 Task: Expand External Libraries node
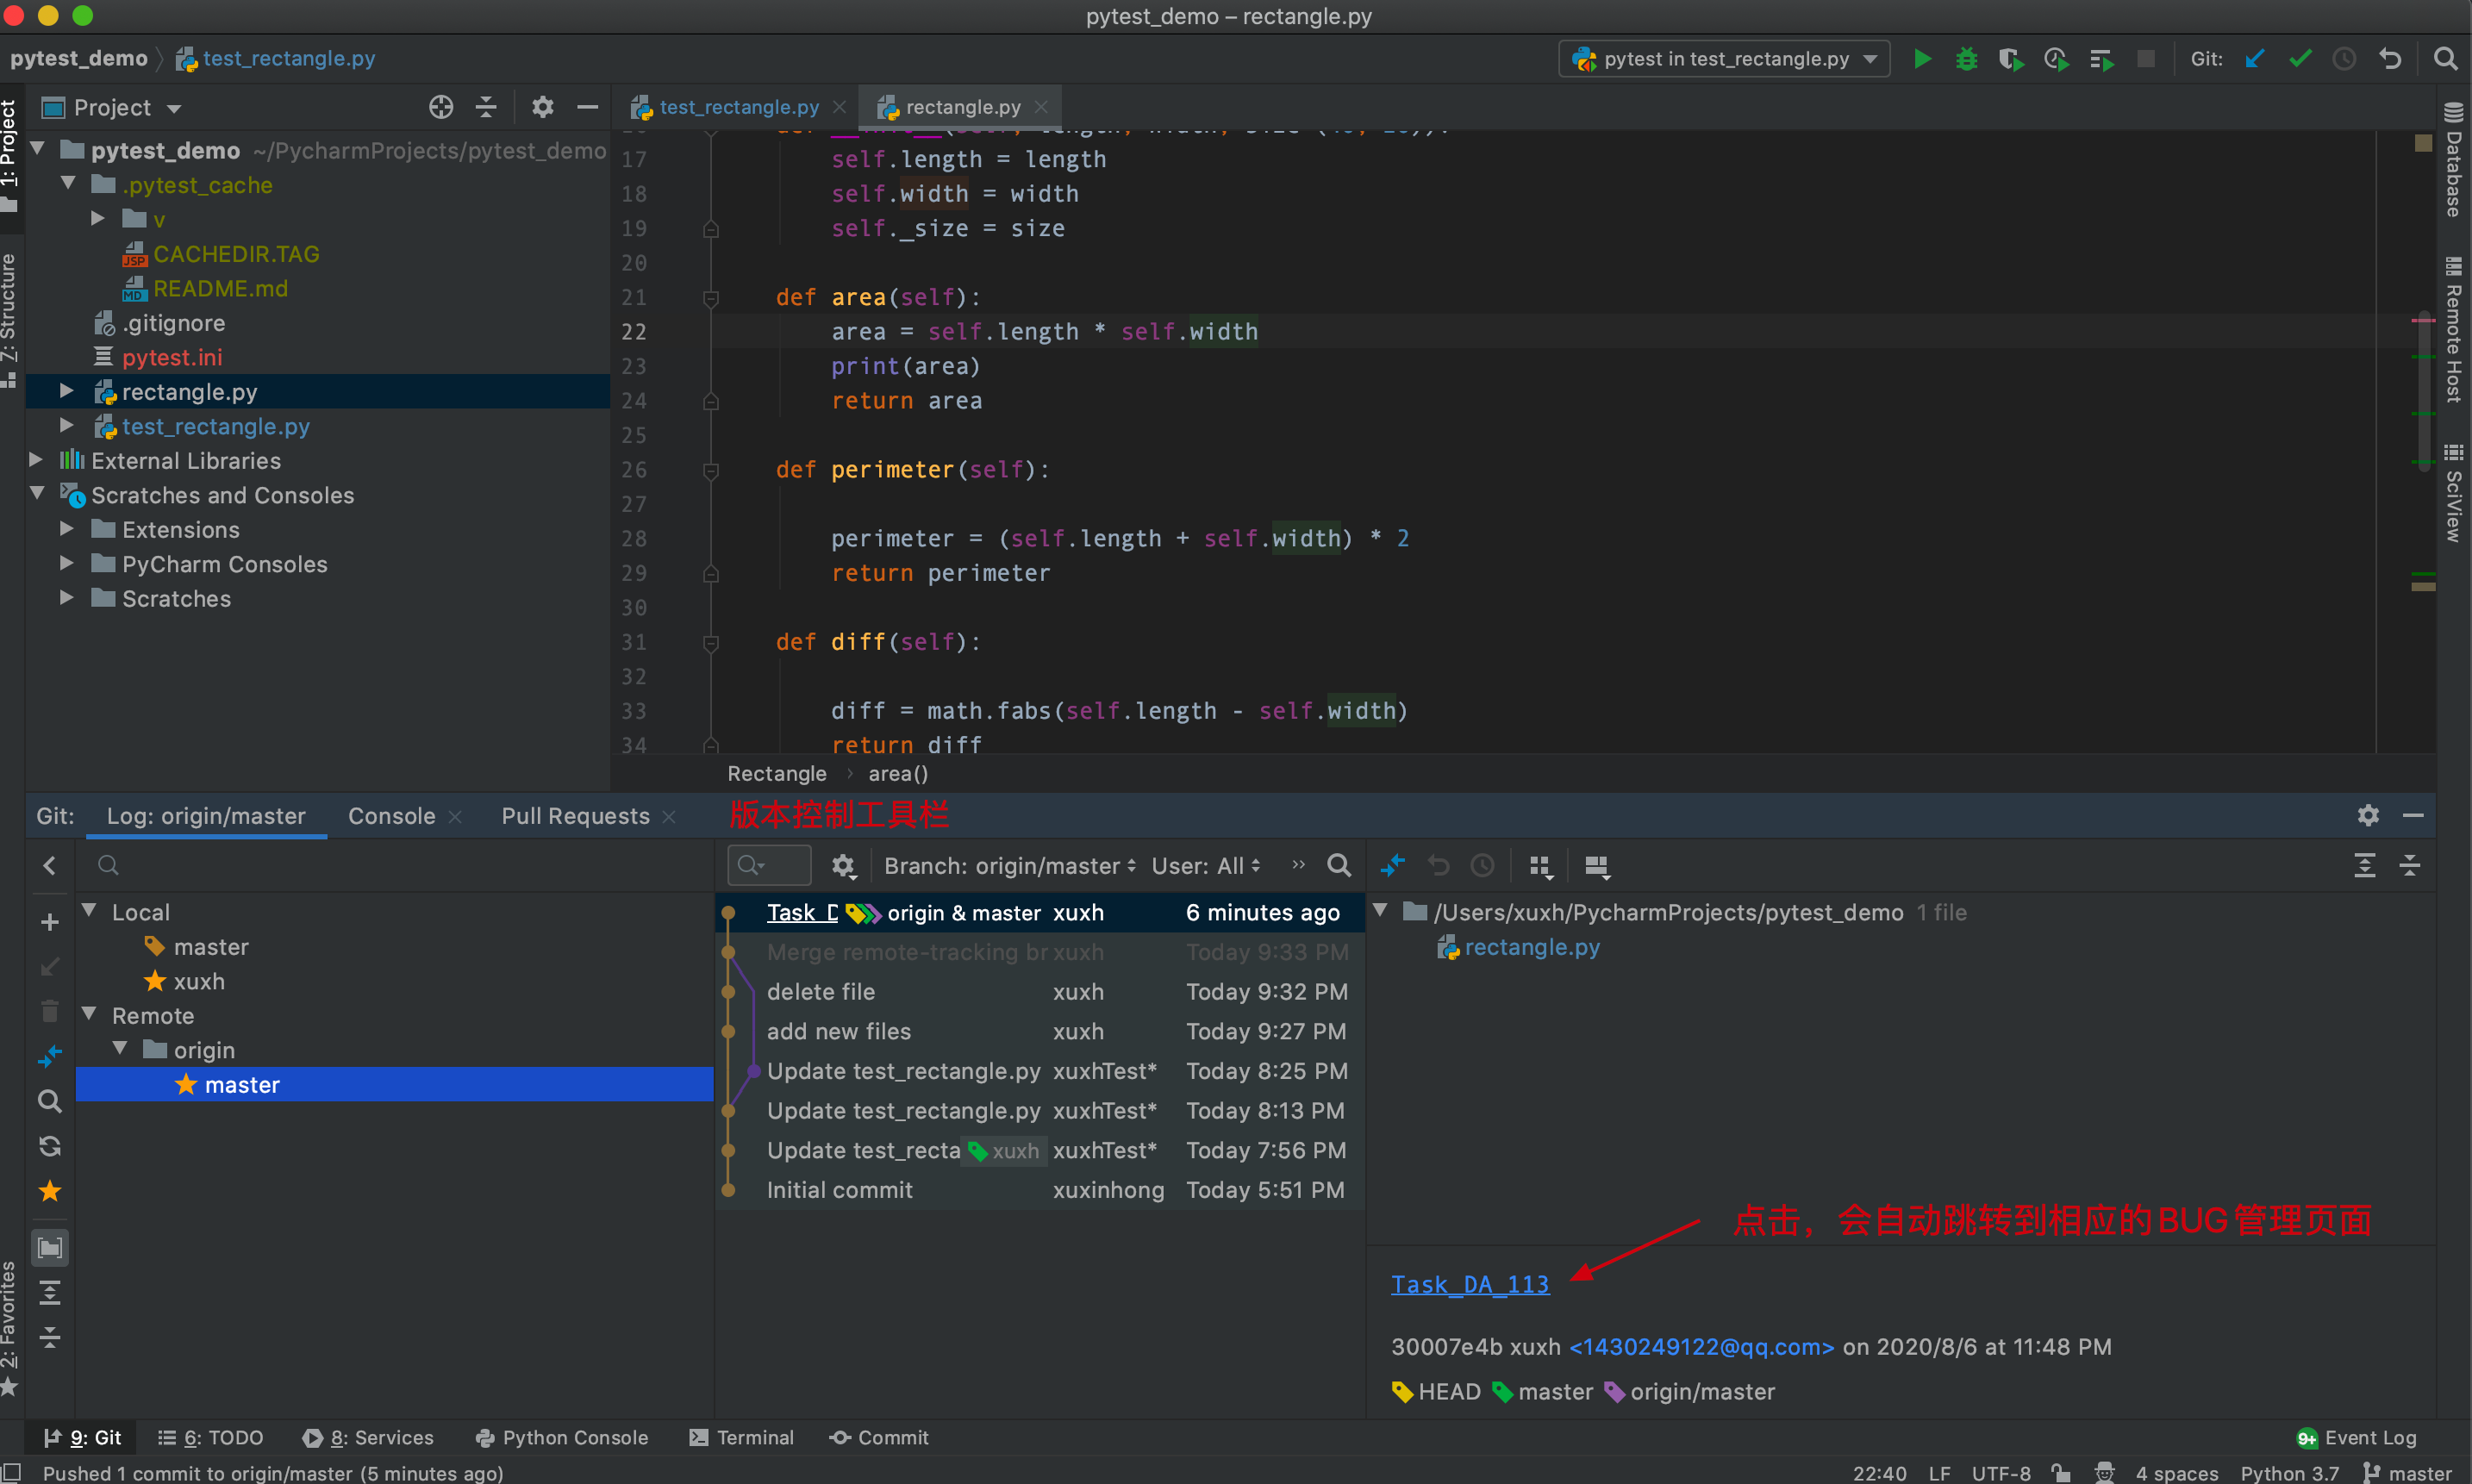point(36,460)
